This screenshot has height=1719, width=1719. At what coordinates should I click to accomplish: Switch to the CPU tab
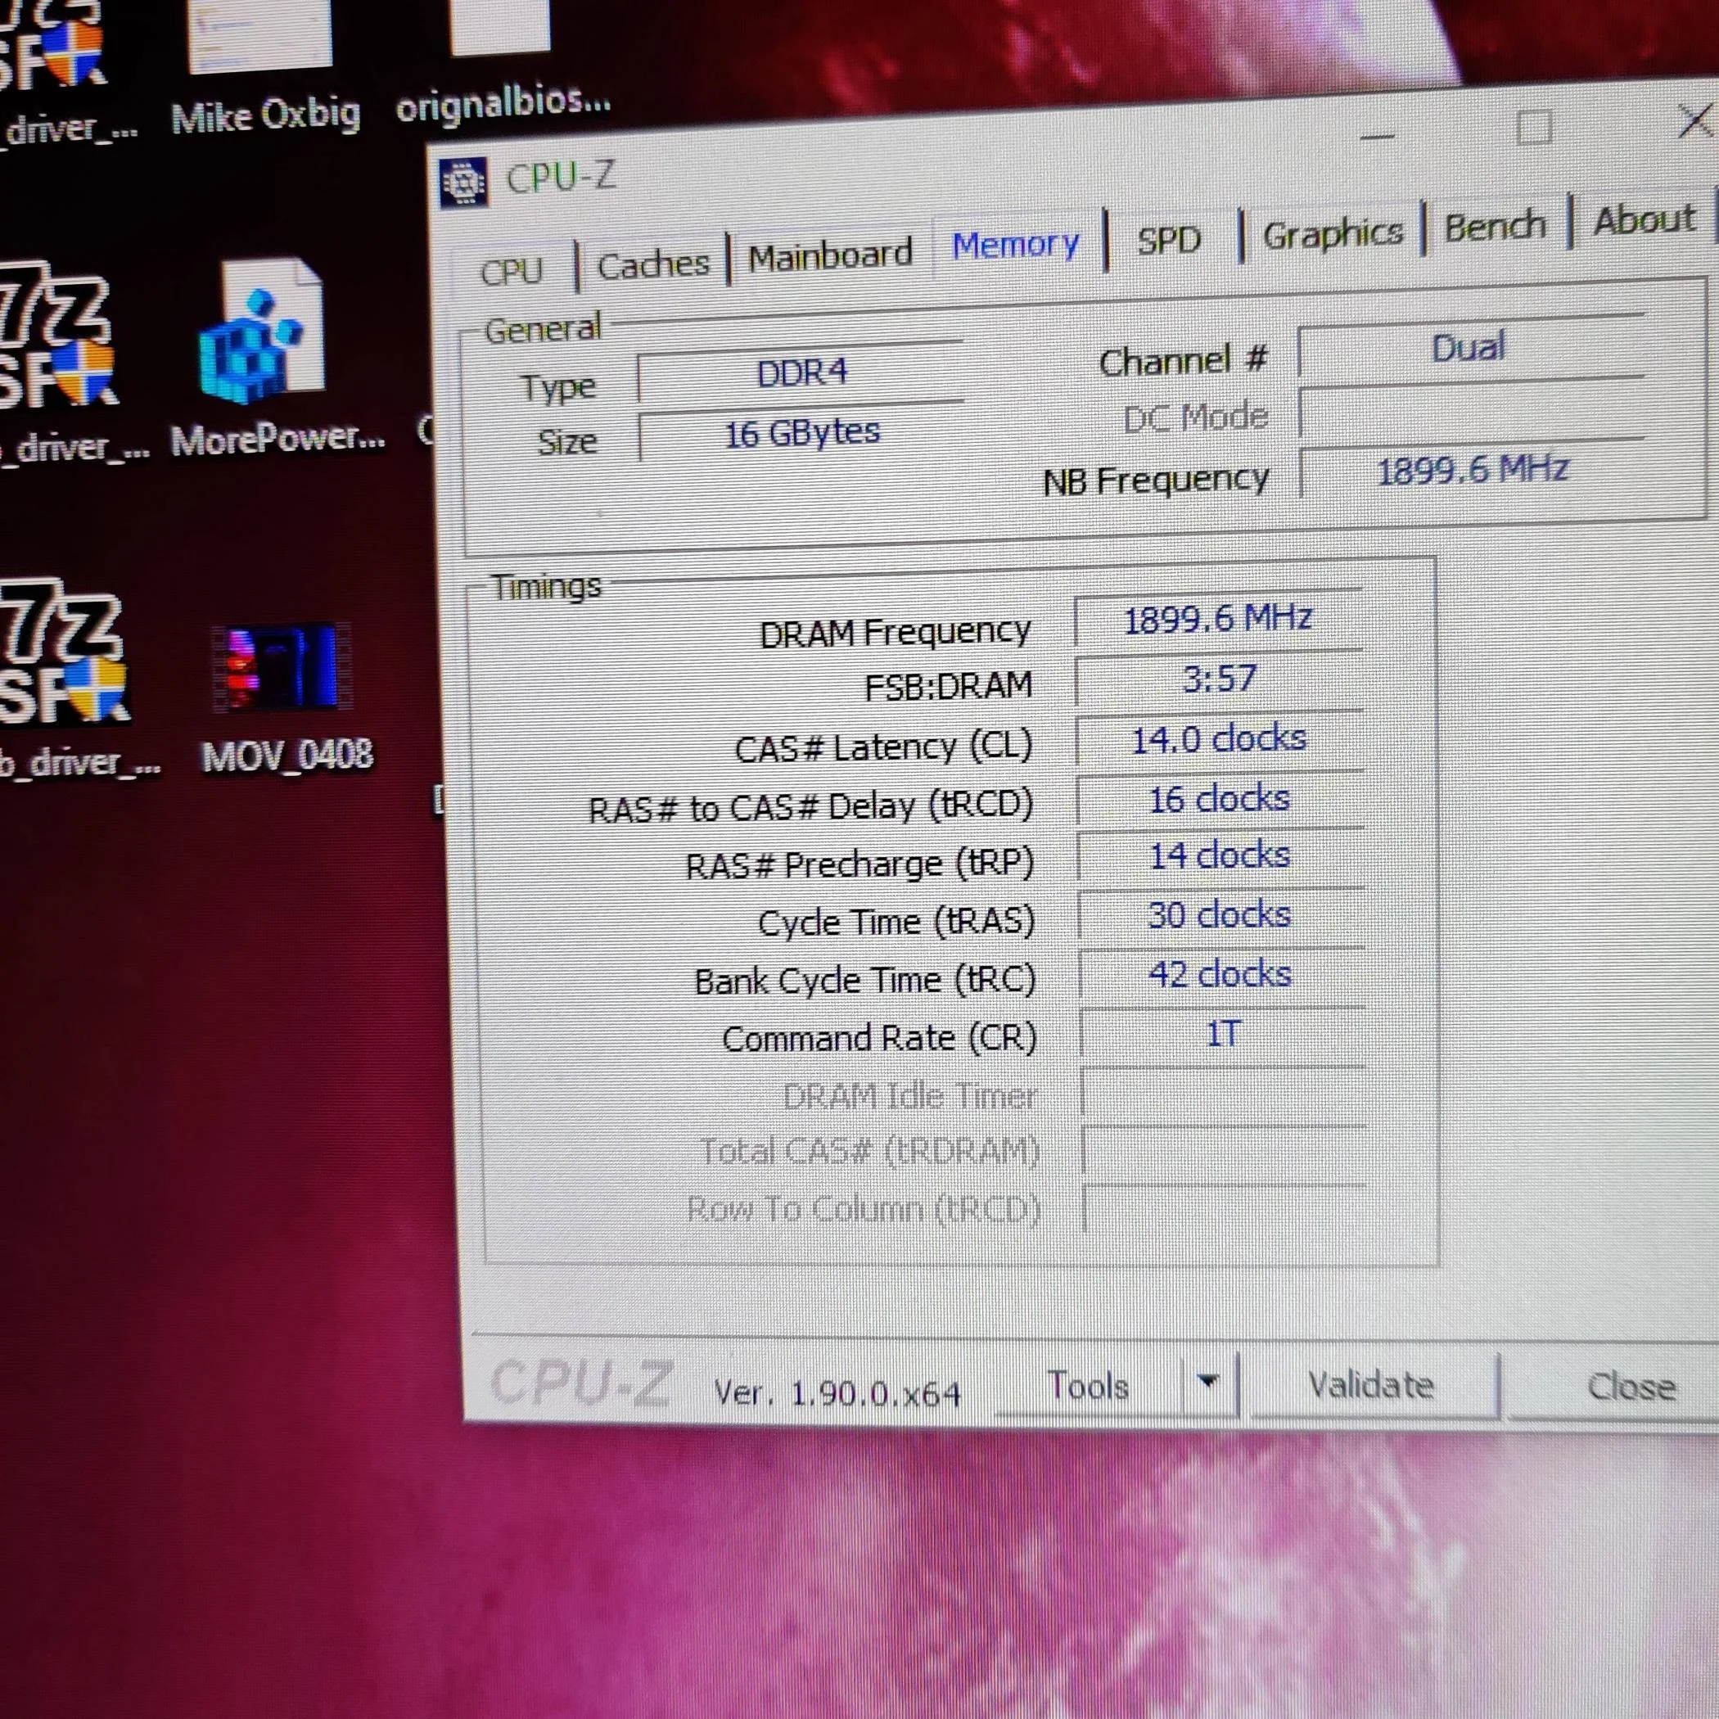coord(512,269)
